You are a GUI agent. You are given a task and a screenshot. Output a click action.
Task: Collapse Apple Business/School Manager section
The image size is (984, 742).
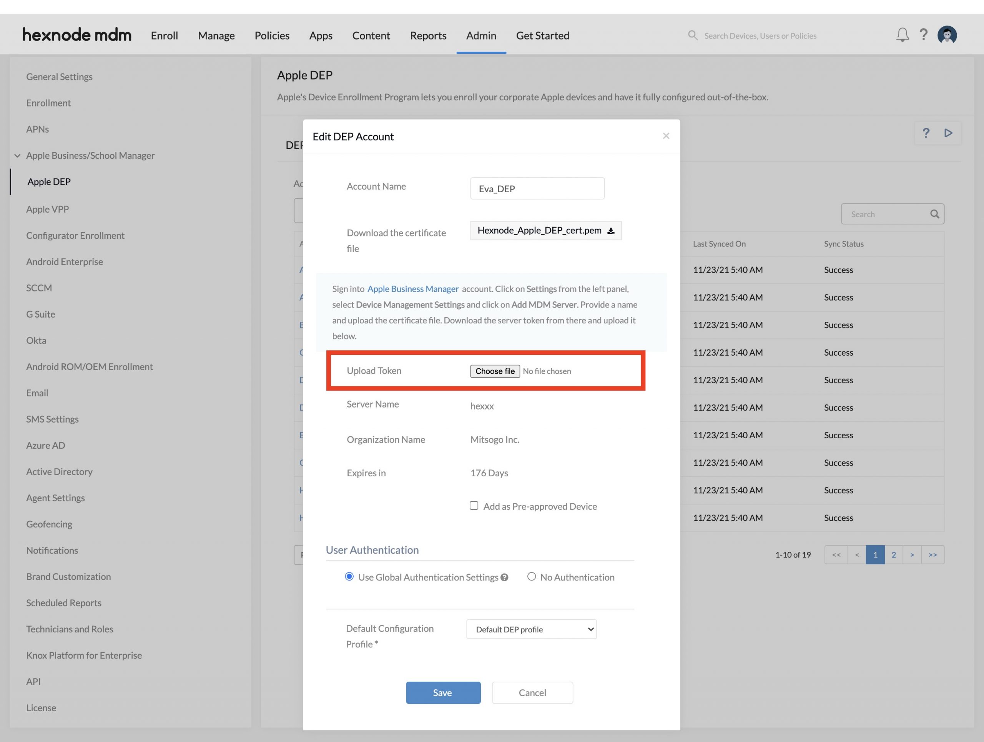(x=17, y=156)
